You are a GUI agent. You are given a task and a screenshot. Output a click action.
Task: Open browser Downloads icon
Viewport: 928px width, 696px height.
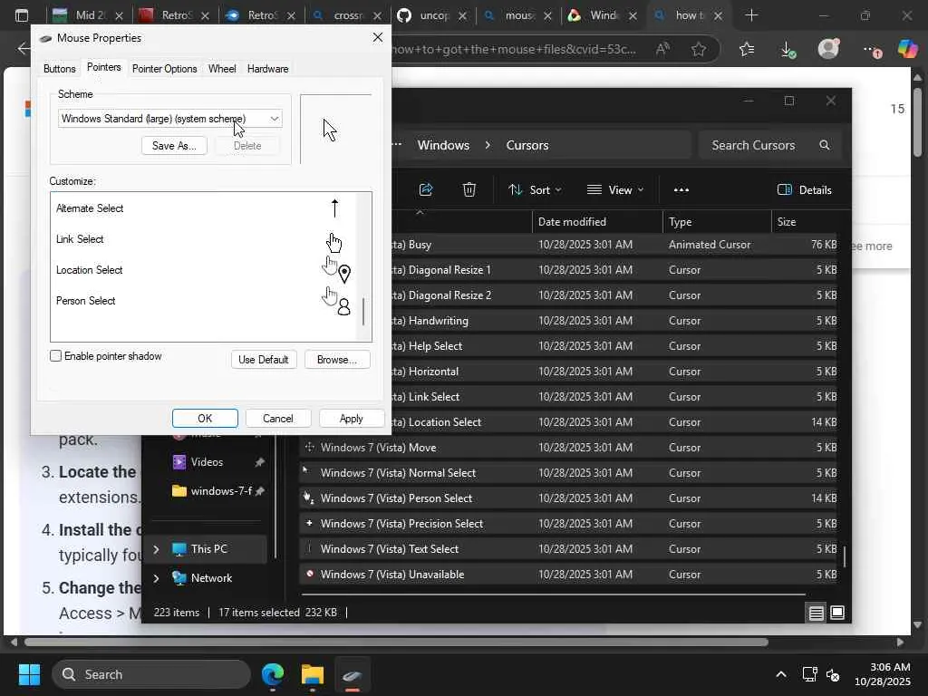tap(788, 49)
